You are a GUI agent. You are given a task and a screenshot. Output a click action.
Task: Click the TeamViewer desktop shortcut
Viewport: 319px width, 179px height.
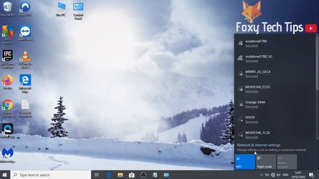click(25, 33)
